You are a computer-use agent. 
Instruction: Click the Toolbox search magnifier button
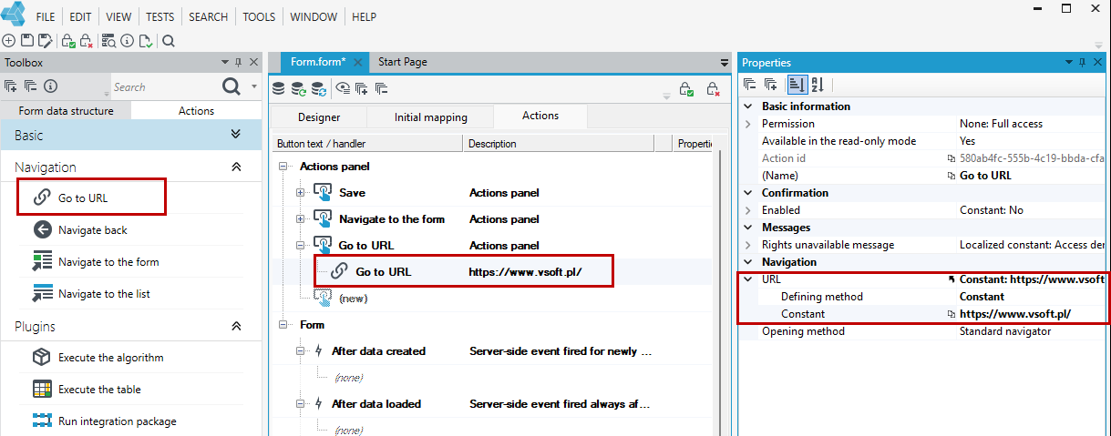(x=232, y=86)
